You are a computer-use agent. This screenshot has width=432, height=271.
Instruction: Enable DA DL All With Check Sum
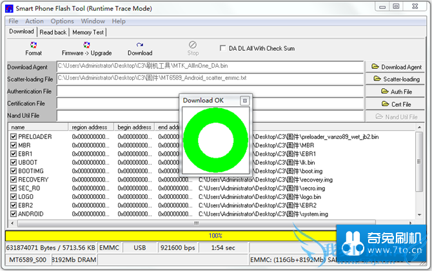pyautogui.click(x=224, y=48)
